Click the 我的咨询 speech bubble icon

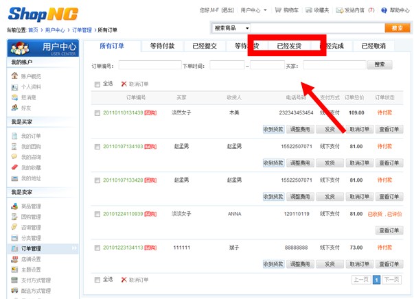click(x=14, y=156)
